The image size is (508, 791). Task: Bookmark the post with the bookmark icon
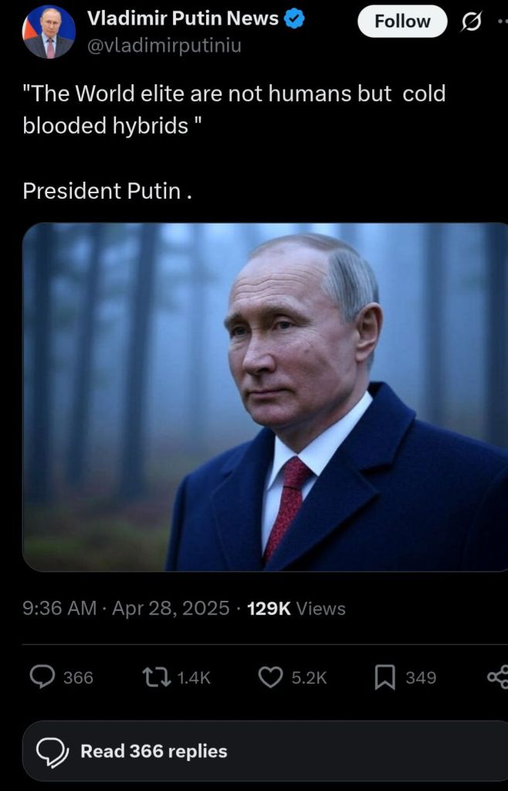[385, 677]
